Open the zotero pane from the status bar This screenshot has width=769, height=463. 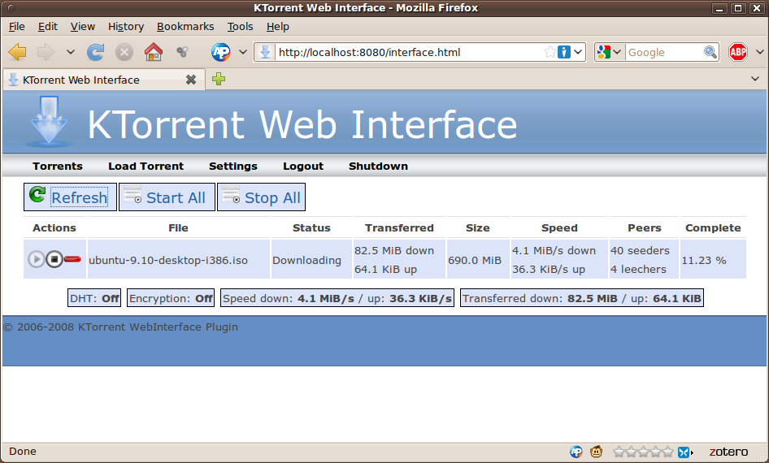click(x=728, y=452)
